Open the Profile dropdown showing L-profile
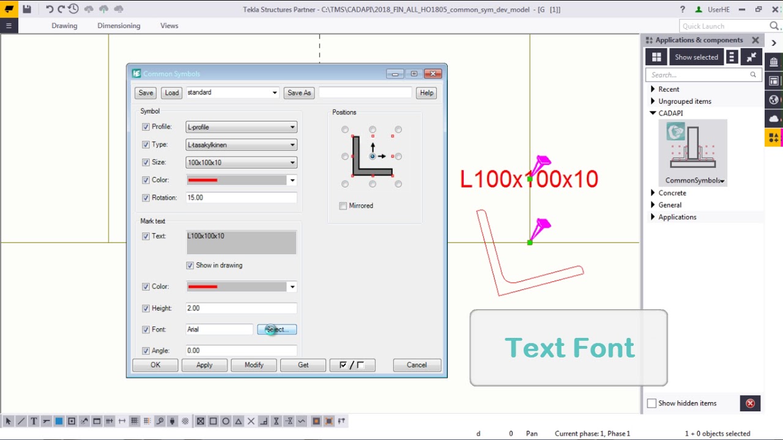This screenshot has height=440, width=783. [x=242, y=127]
